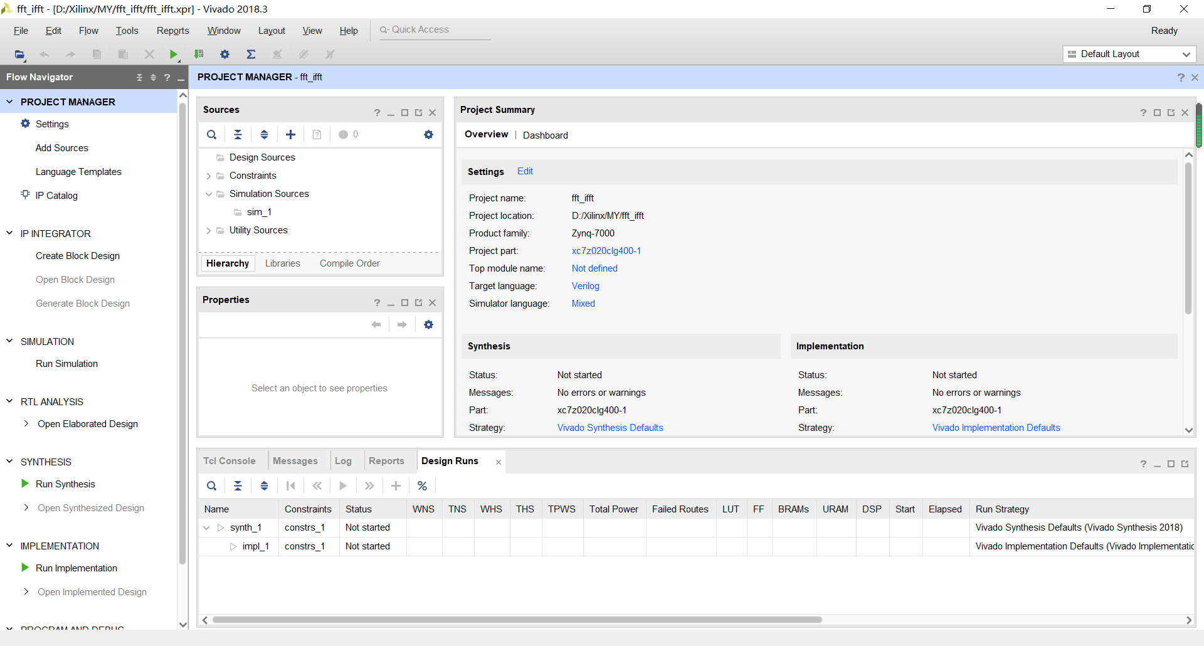Switch to Tcl Console tab

point(230,461)
